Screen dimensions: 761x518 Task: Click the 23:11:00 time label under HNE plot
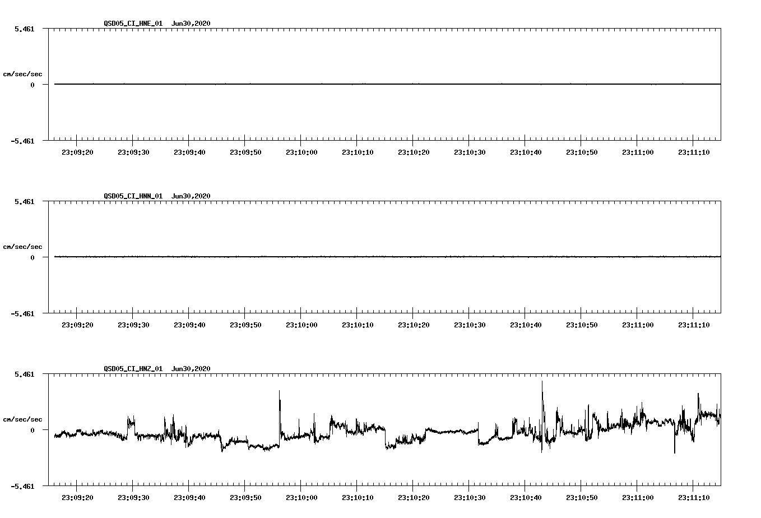click(638, 152)
